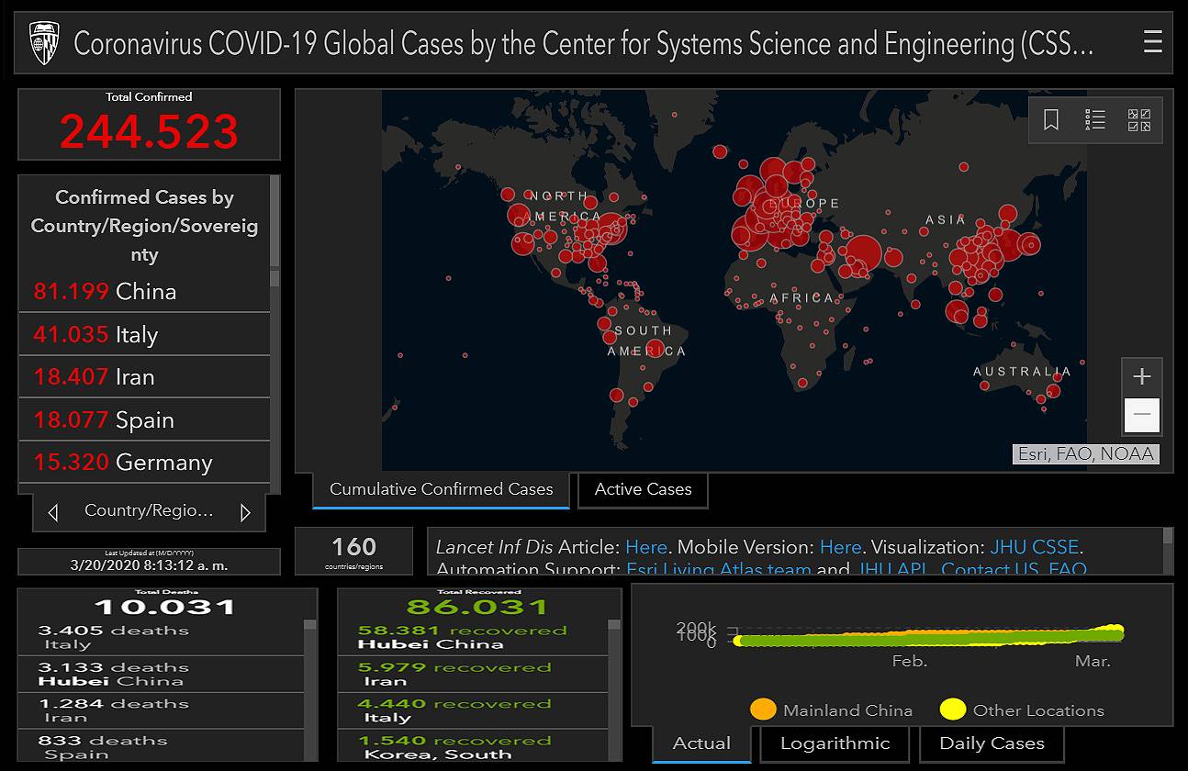Click the Coronavirus COVID-19 Global Cases title
This screenshot has height=771, width=1188.
(x=584, y=43)
